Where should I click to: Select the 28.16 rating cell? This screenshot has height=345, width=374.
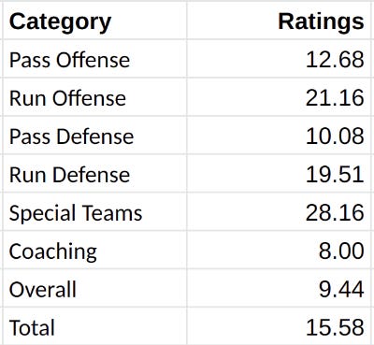click(x=279, y=212)
